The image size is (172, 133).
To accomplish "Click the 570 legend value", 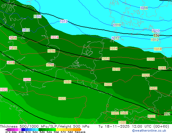I will 63,132.
